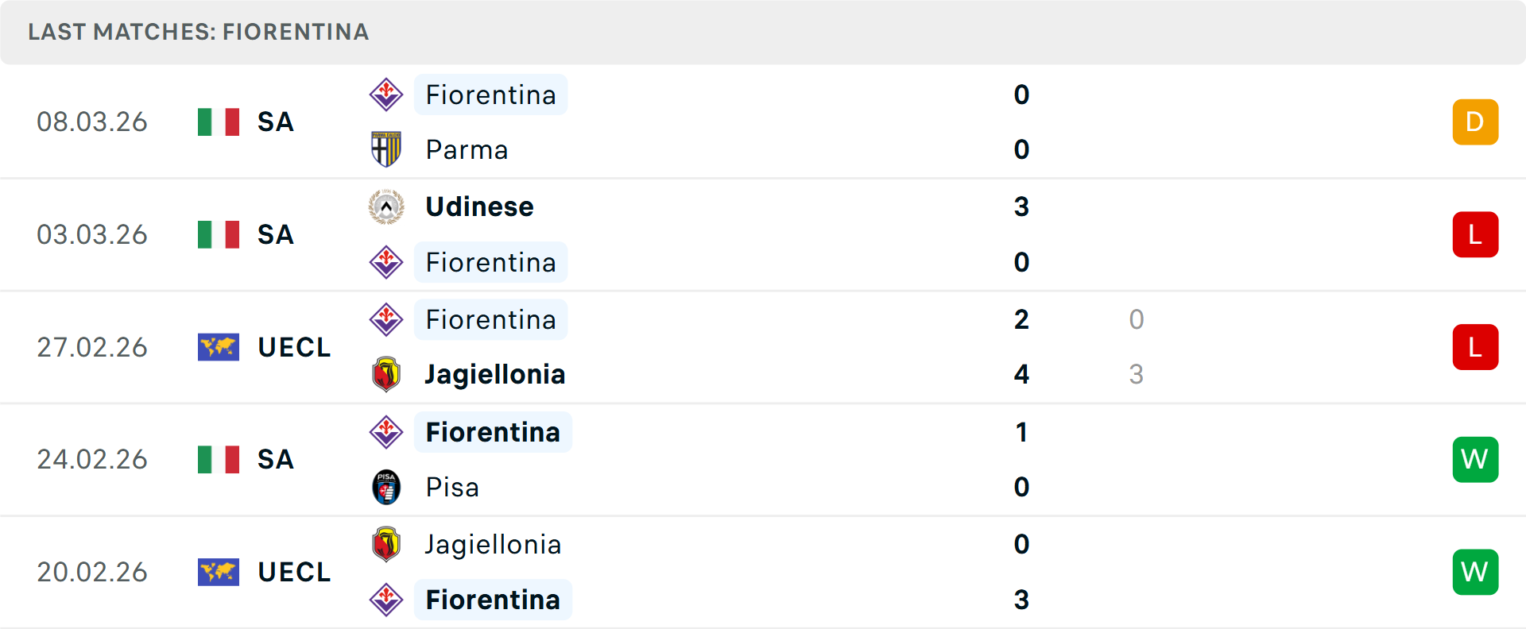Image resolution: width=1526 pixels, height=629 pixels.
Task: Select the Italian flag next to the 08.03.26 match
Action: point(219,122)
